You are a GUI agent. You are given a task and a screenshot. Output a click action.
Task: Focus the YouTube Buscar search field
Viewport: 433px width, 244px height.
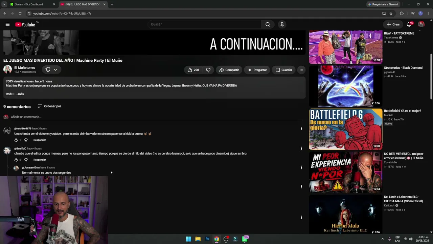tap(204, 24)
